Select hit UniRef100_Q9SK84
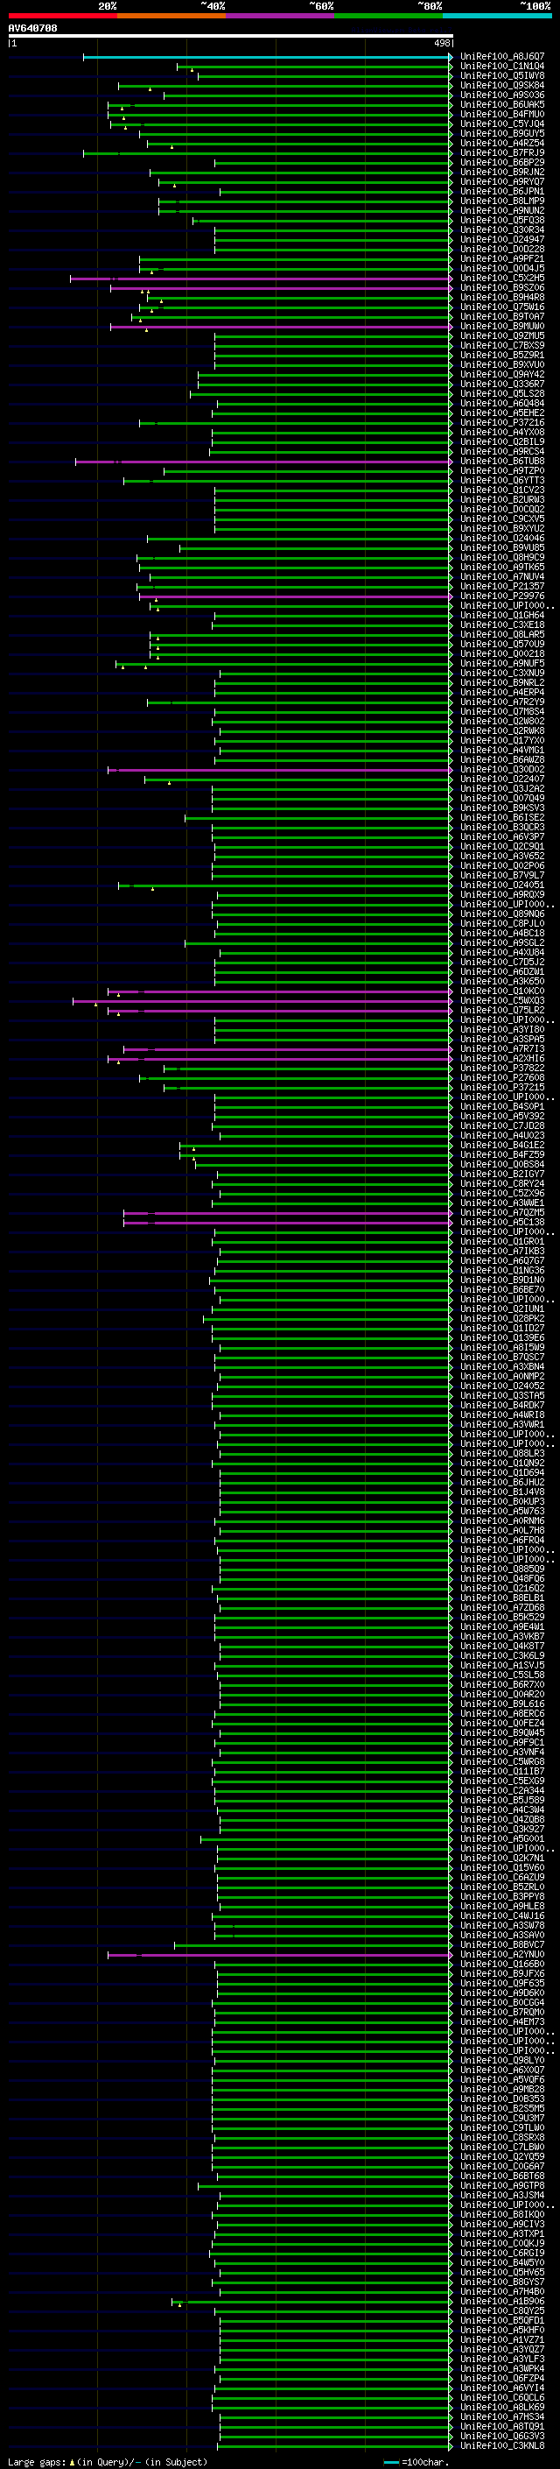560x2469 pixels. [501, 85]
